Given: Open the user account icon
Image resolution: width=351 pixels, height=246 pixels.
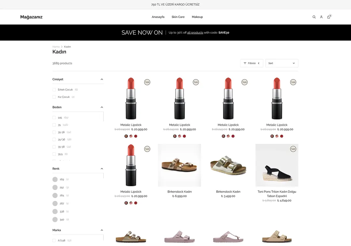Looking at the screenshot, I should pyautogui.click(x=321, y=17).
